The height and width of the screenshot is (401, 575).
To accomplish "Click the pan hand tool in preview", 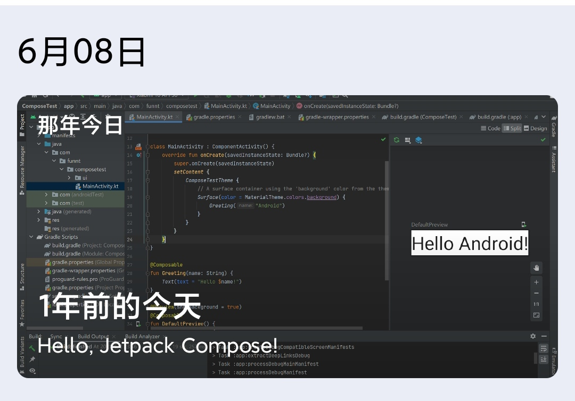I will [x=537, y=268].
